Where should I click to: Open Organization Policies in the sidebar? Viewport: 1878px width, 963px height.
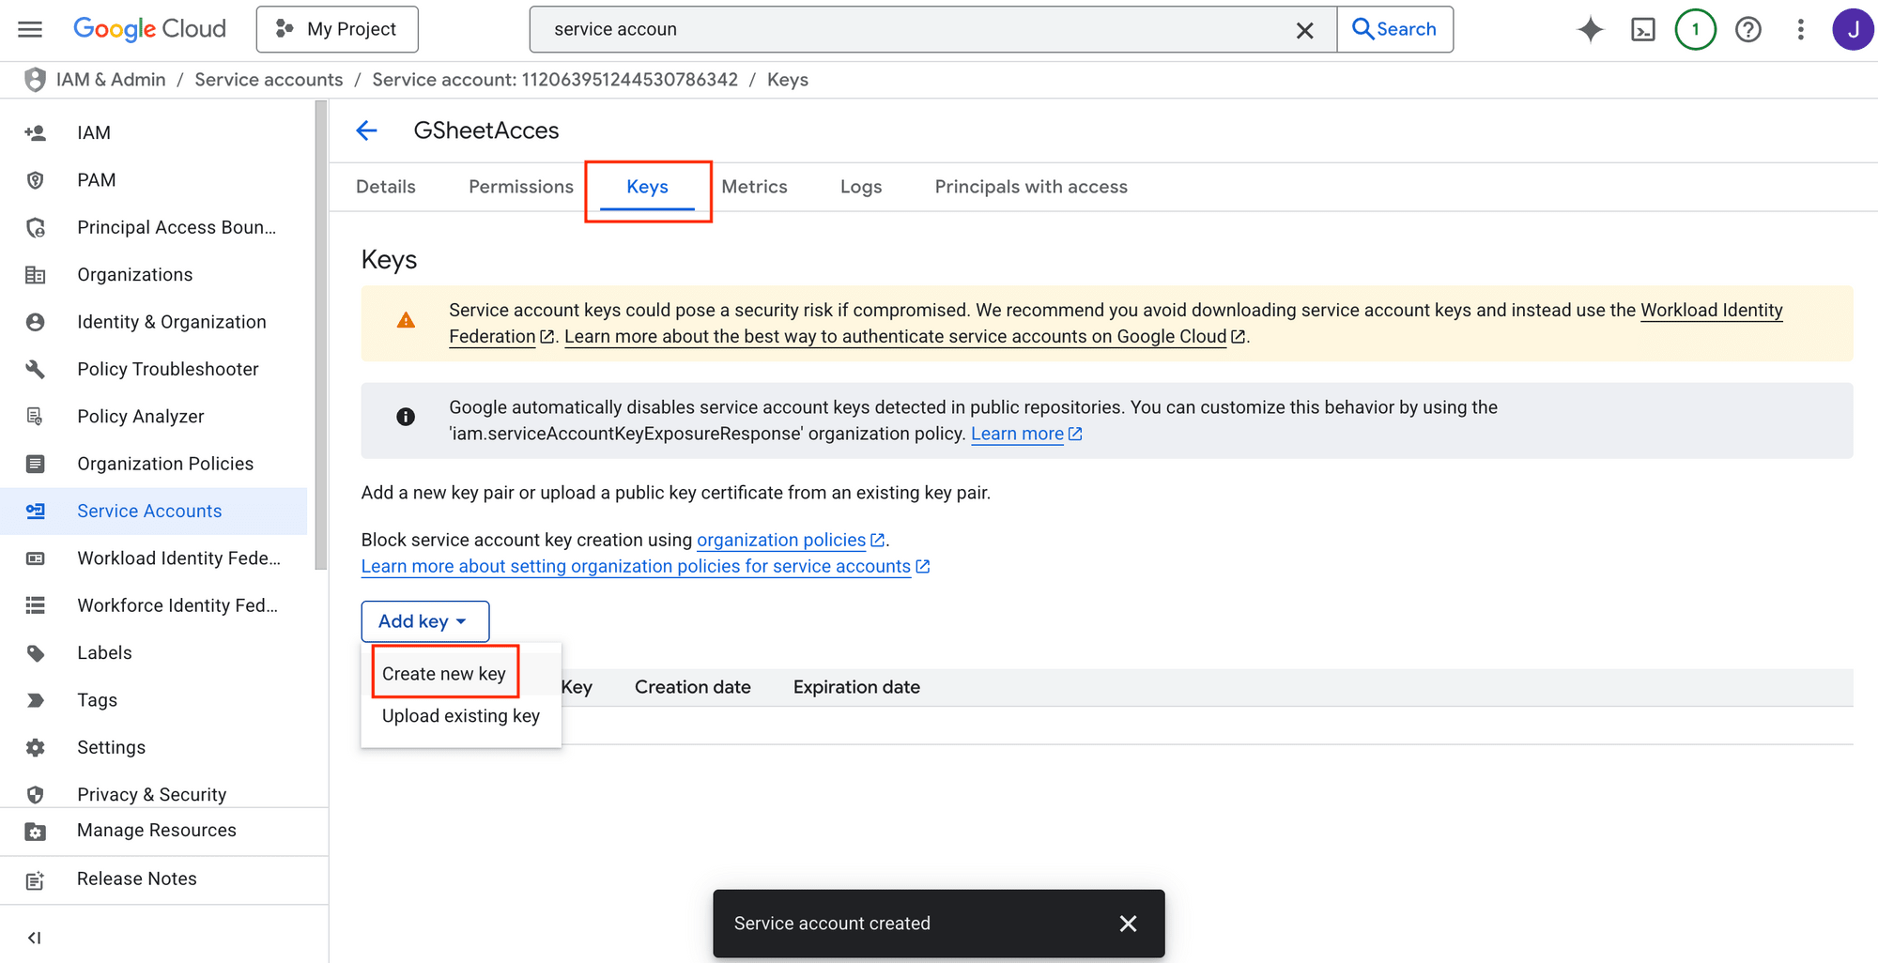pos(154,464)
